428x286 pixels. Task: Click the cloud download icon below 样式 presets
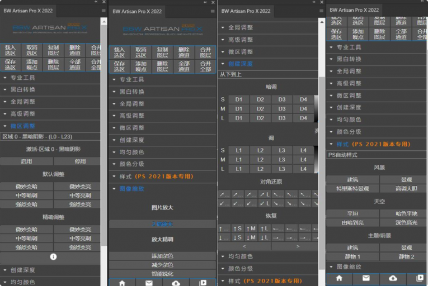(393, 278)
